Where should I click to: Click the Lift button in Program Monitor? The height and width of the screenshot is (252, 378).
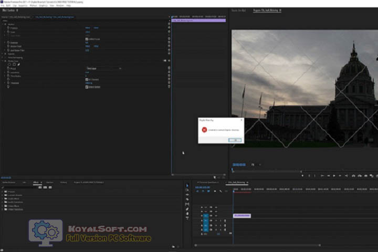tap(353, 176)
